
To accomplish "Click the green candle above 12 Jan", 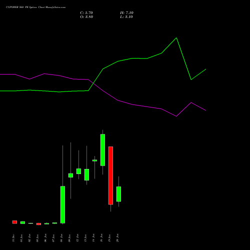I will tap(78, 171).
